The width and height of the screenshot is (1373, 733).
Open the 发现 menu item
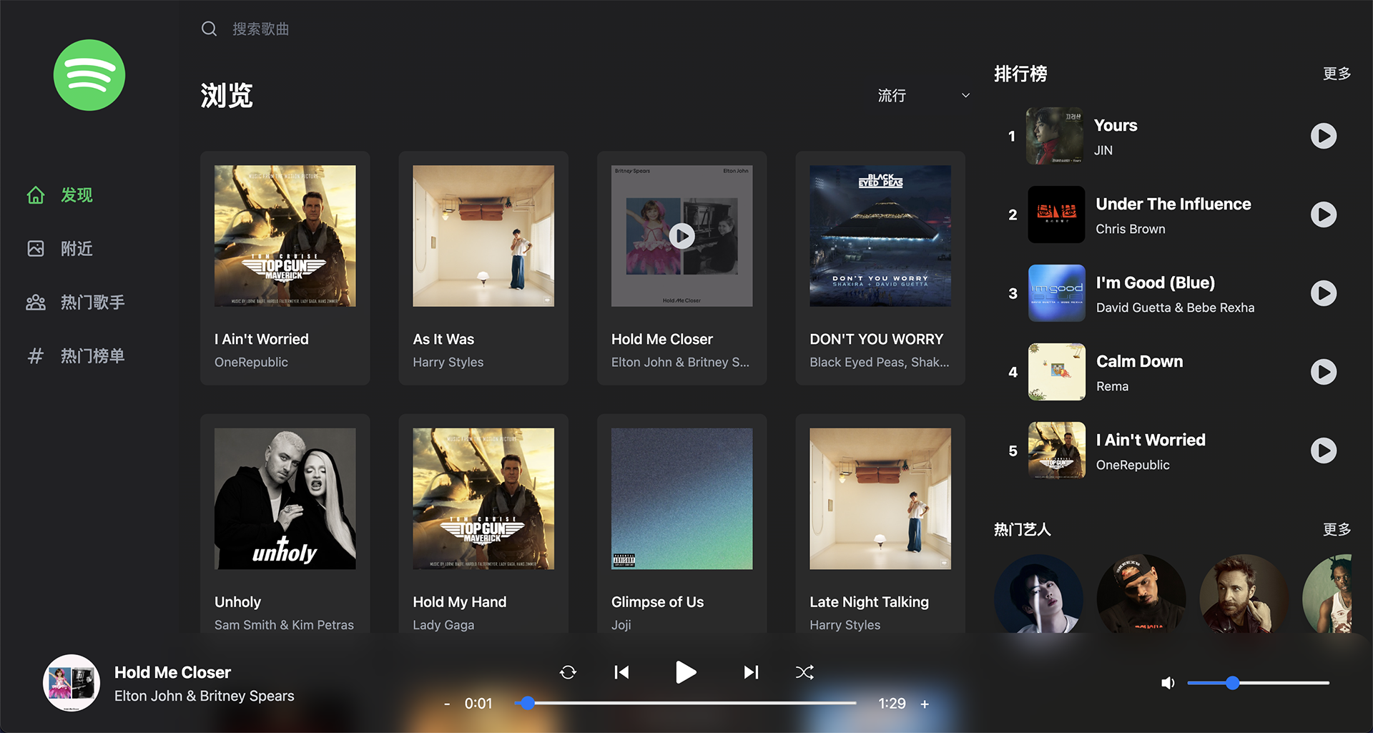click(77, 195)
